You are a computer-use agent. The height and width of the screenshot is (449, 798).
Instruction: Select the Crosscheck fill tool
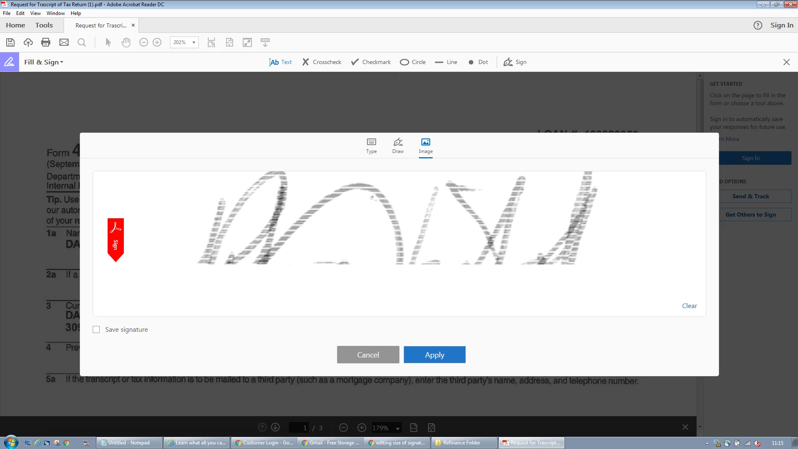322,62
